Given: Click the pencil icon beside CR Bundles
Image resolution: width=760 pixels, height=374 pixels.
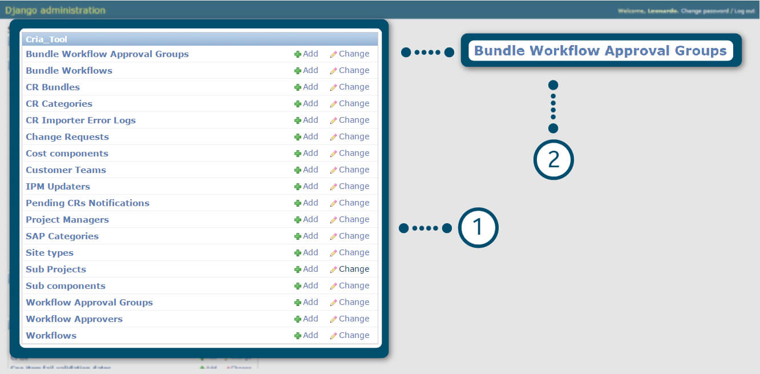Looking at the screenshot, I should 333,87.
